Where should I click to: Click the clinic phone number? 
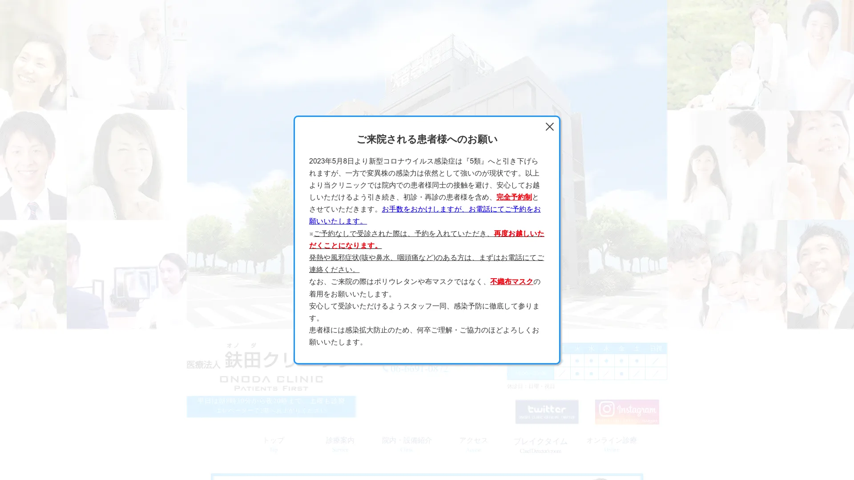[x=415, y=369]
